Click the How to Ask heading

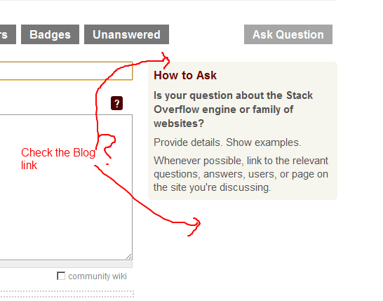185,75
